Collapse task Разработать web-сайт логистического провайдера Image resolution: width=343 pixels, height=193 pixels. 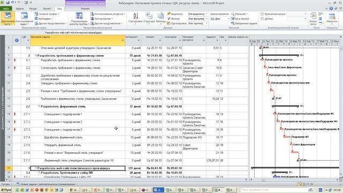36,168
